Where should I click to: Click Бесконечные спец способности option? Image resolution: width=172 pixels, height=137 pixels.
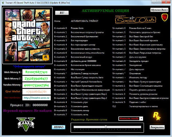[87, 53]
